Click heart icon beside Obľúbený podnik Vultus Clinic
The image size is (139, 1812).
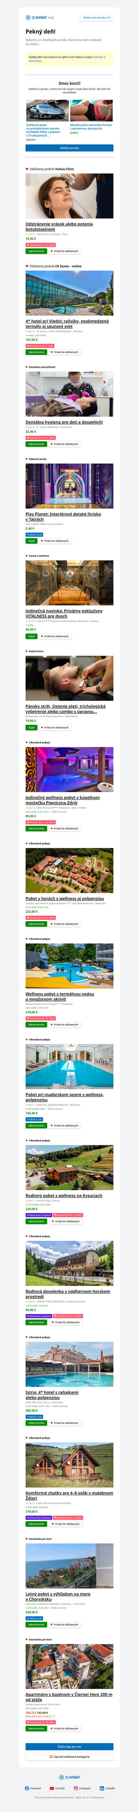pyautogui.click(x=27, y=169)
